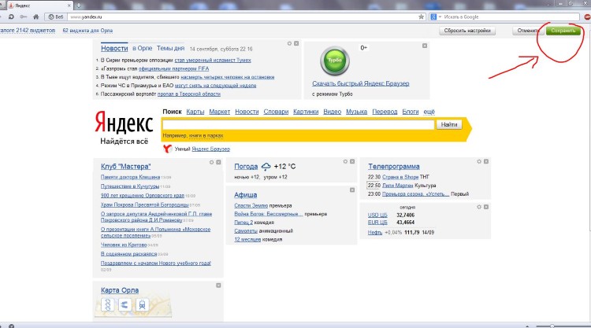Click the Yandex search input field
591x328 pixels.
pyautogui.click(x=298, y=124)
